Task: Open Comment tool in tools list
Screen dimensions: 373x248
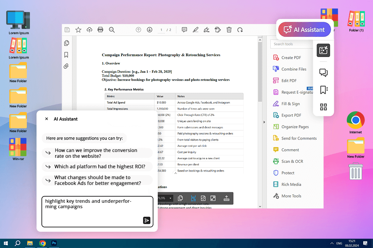Action: click(286, 150)
